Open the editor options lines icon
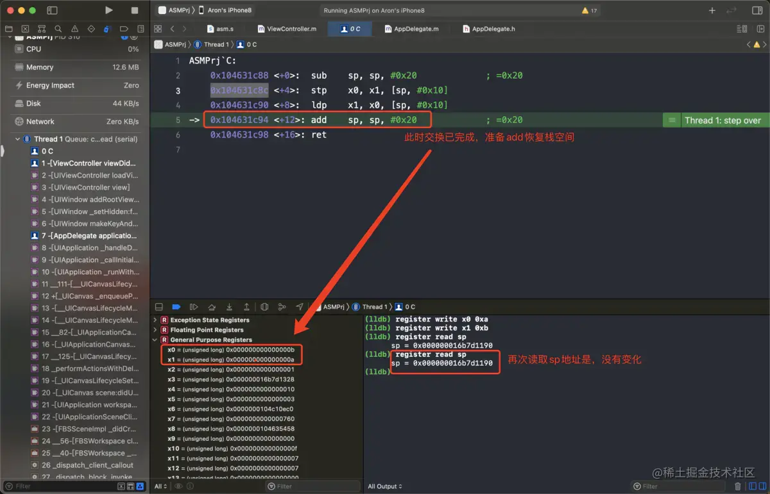Screen dimensions: 770x494 pos(742,29)
